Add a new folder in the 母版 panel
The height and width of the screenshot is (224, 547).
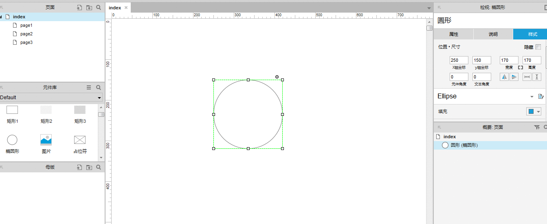89,167
